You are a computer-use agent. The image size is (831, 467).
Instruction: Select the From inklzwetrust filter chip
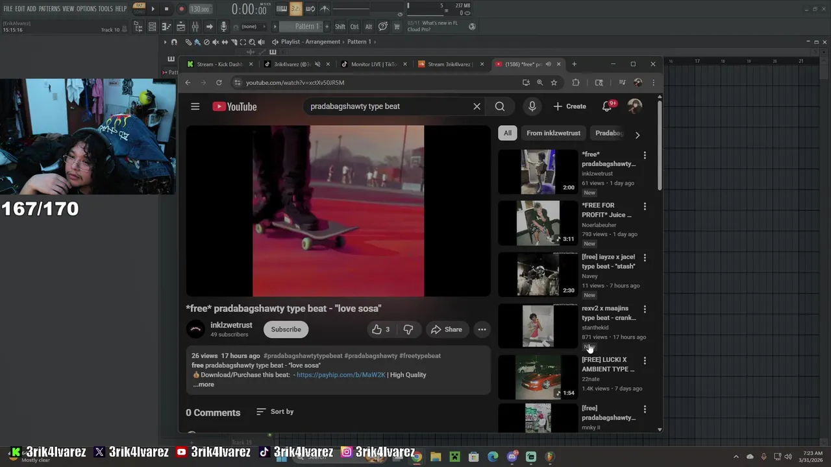point(553,133)
